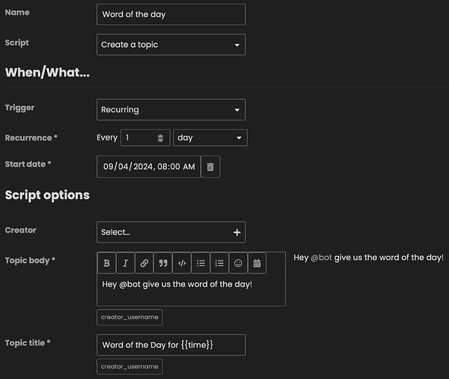Toggle bold formatting in Topic body toolbar
449x379 pixels.
[x=106, y=263]
